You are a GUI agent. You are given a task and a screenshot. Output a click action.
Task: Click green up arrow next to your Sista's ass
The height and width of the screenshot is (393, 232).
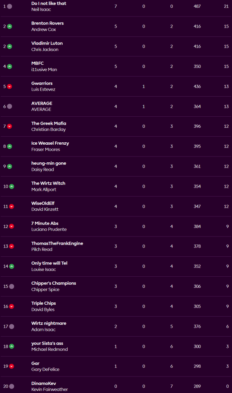(x=12, y=346)
